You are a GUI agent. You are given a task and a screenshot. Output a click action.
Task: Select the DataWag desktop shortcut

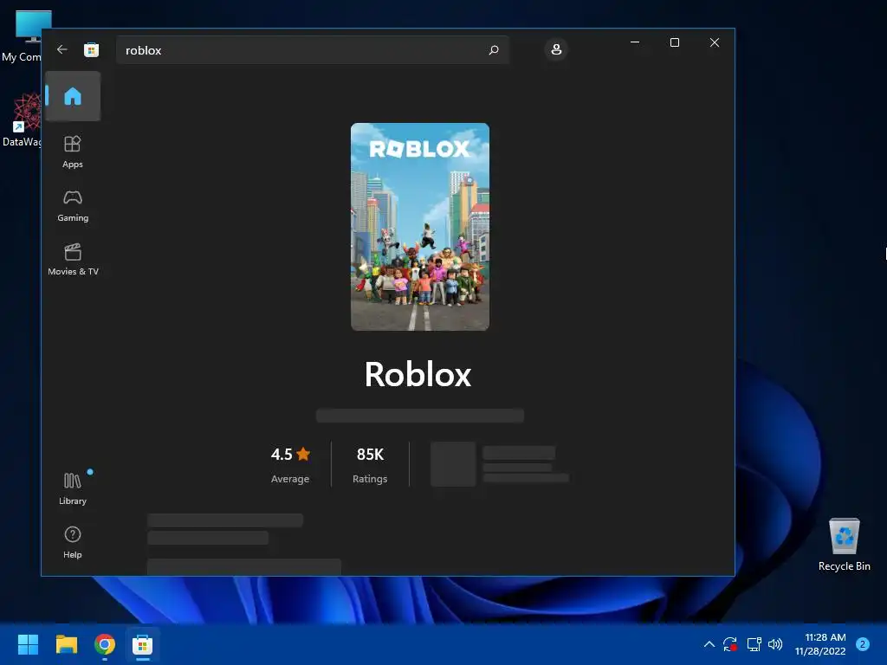(23, 121)
